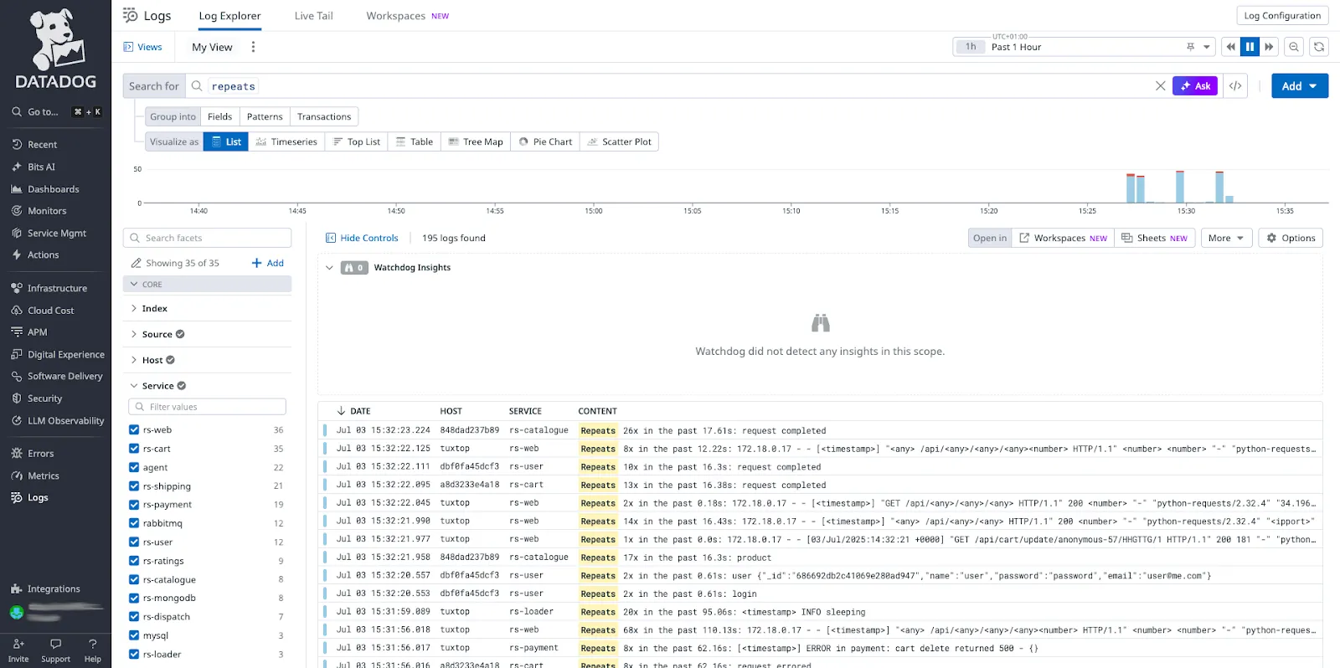Pause the live log stream

coord(1250,47)
